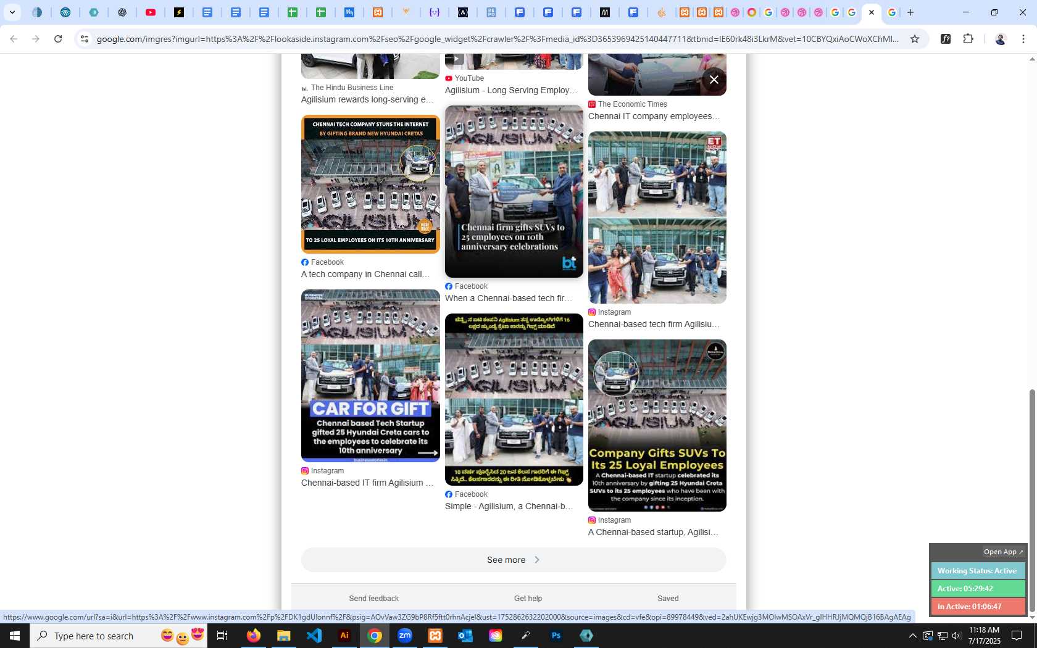
Task: Open Visual Studio Code from the taskbar
Action: click(x=314, y=636)
